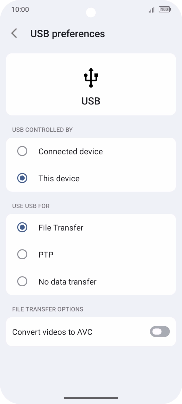Choose No data transfer option
This screenshot has width=182, height=404.
[22, 281]
